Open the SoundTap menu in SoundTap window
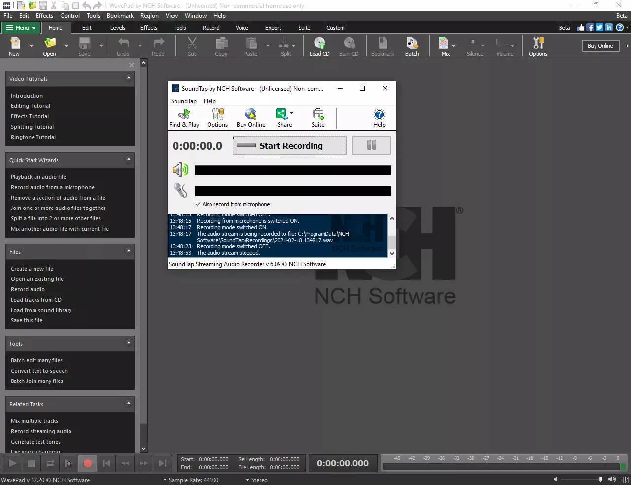Image resolution: width=631 pixels, height=485 pixels. (183, 101)
